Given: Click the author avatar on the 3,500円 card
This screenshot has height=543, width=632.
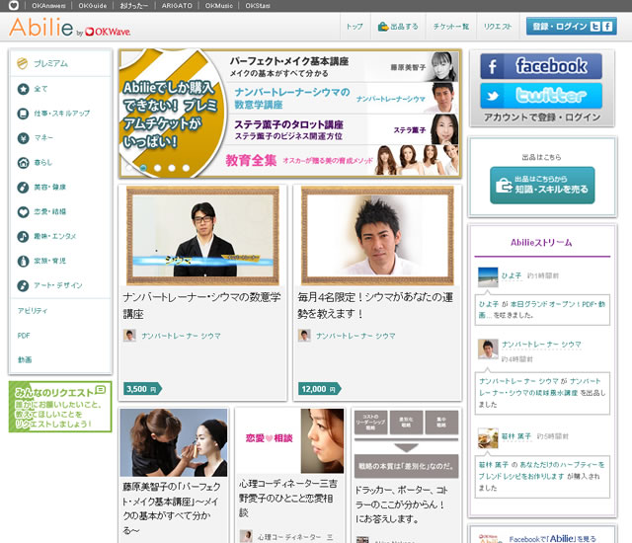Looking at the screenshot, I should coord(129,335).
